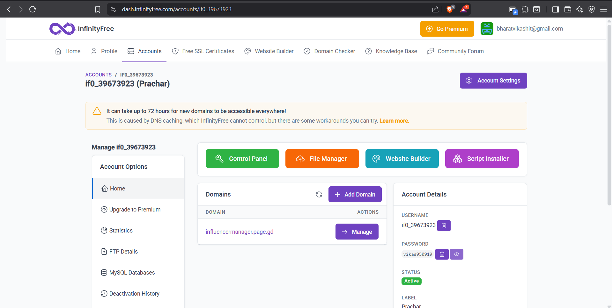
Task: Open Website Builder in top navigation
Action: 269,51
